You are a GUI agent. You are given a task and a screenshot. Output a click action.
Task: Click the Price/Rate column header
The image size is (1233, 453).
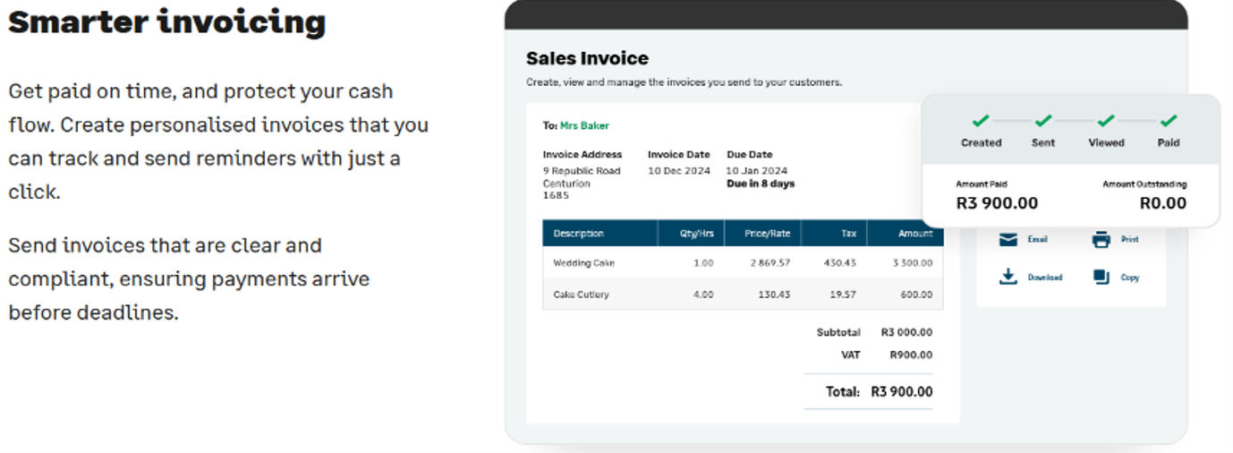tap(763, 234)
